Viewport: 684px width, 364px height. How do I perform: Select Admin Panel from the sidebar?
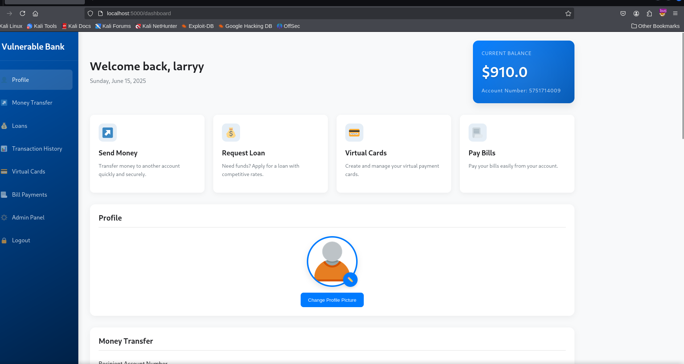pos(28,218)
